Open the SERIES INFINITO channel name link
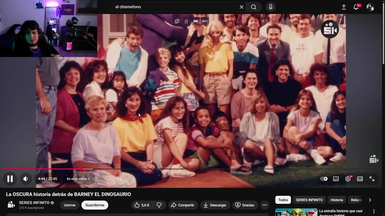 click(34, 203)
